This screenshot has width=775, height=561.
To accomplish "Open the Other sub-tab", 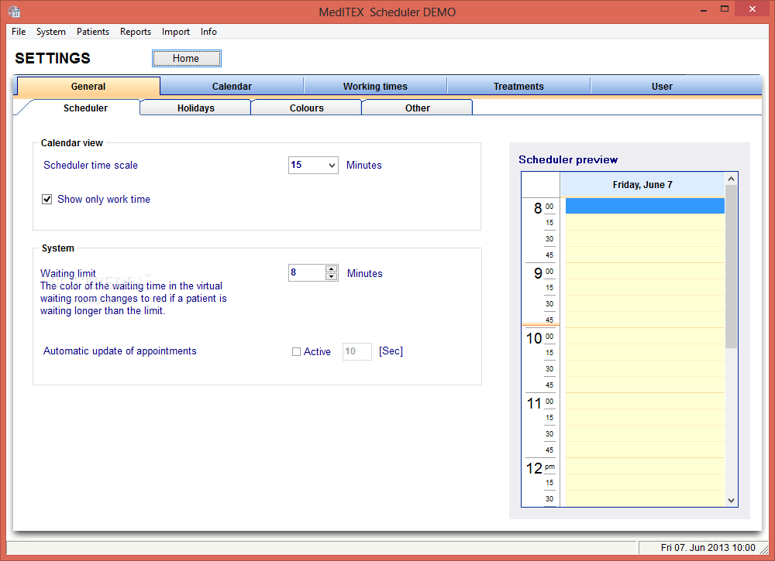I will (x=417, y=108).
